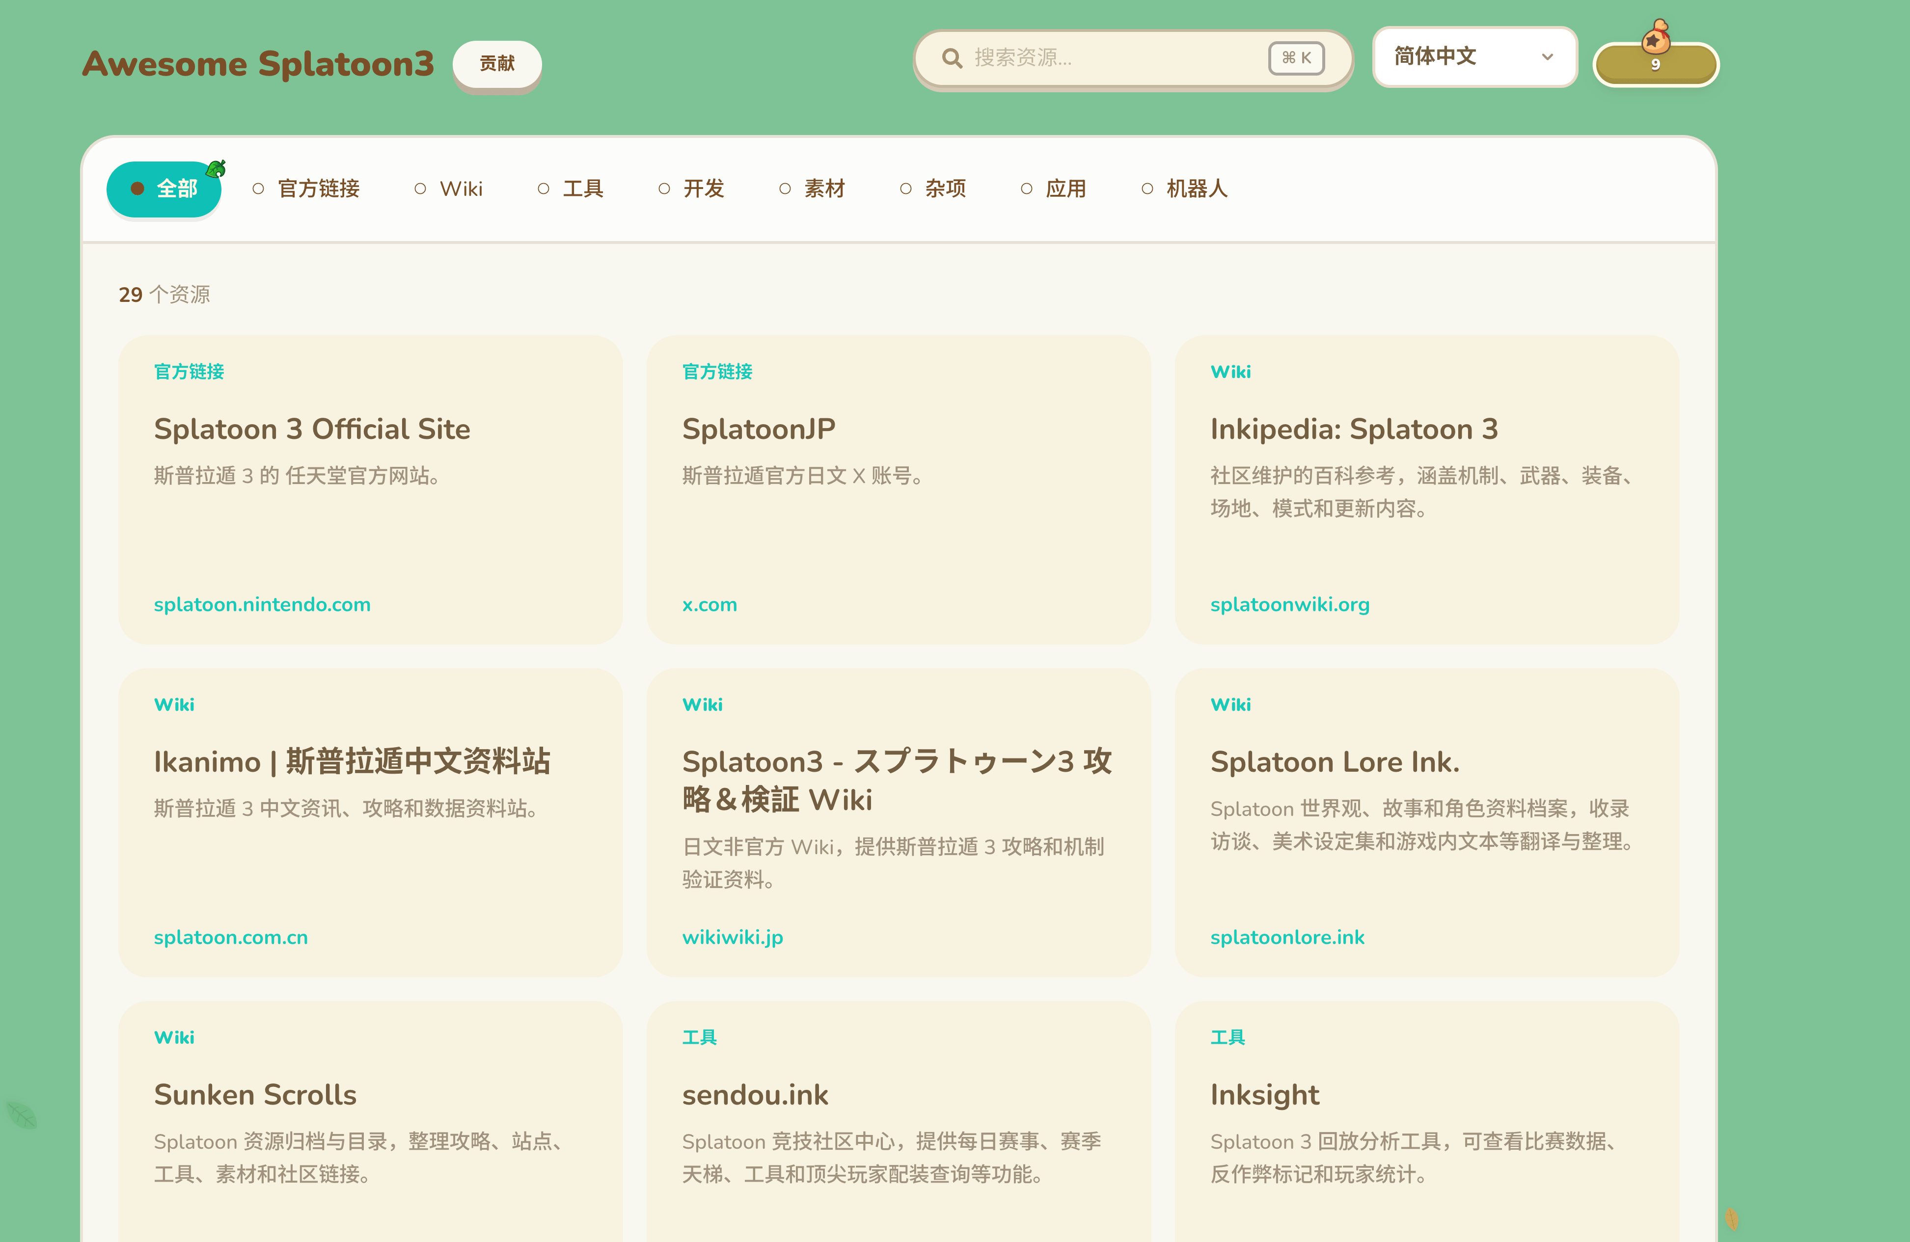1910x1242 pixels.
Task: Click the Splatoon 3 Official Site title
Action: point(312,429)
